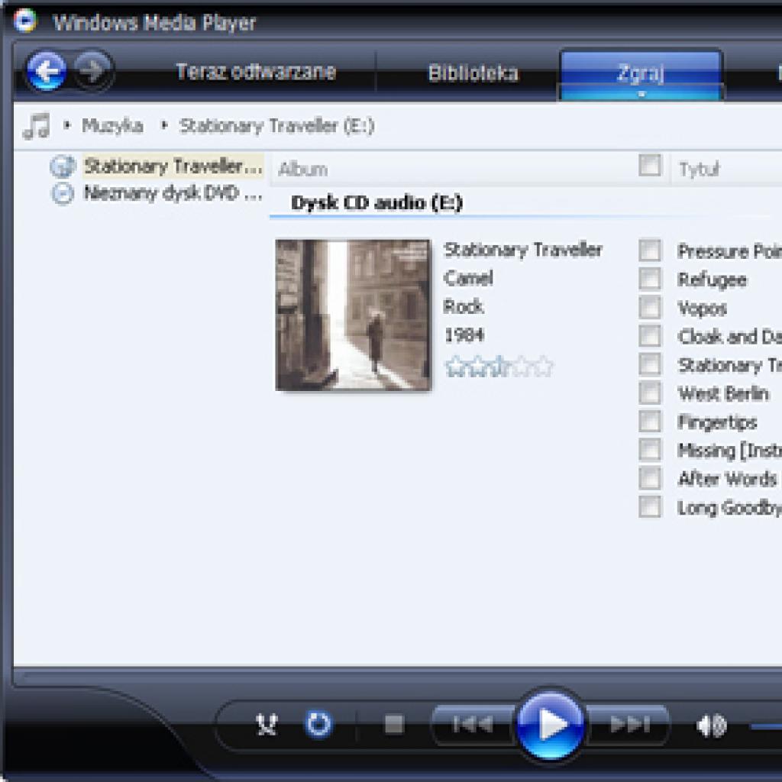Click the album cover thumbnail

353,315
